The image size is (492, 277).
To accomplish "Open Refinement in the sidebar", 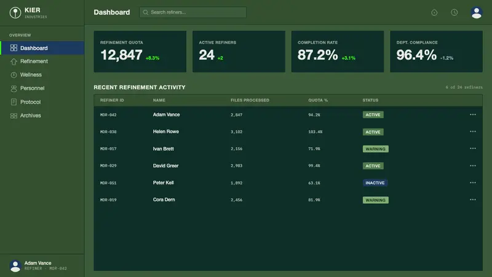I will tap(42, 62).
